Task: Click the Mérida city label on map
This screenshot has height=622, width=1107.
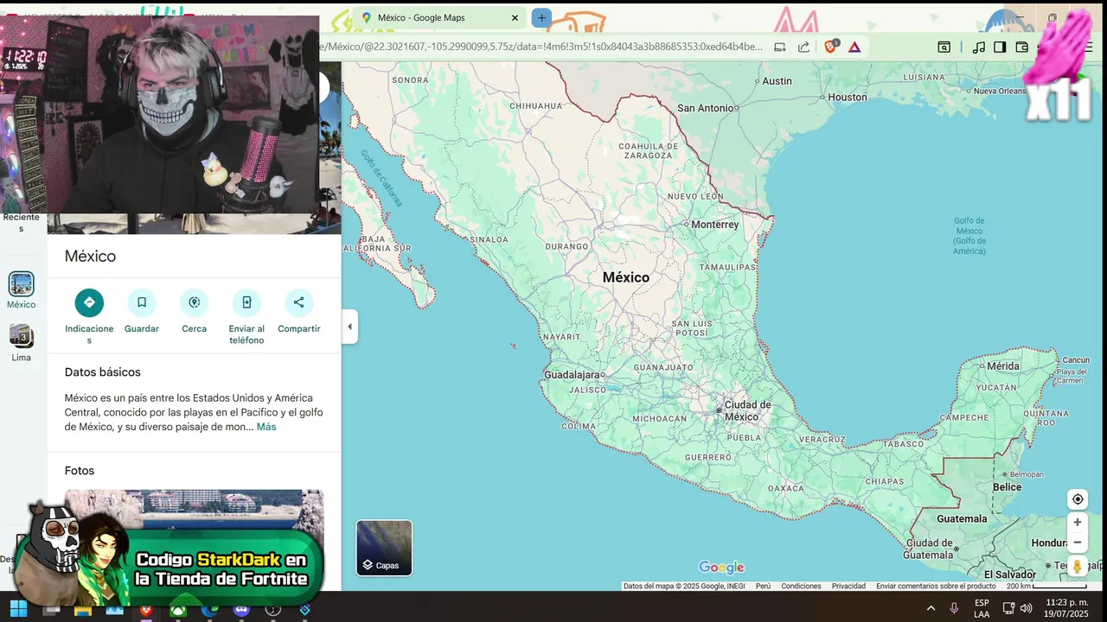Action: click(1003, 366)
